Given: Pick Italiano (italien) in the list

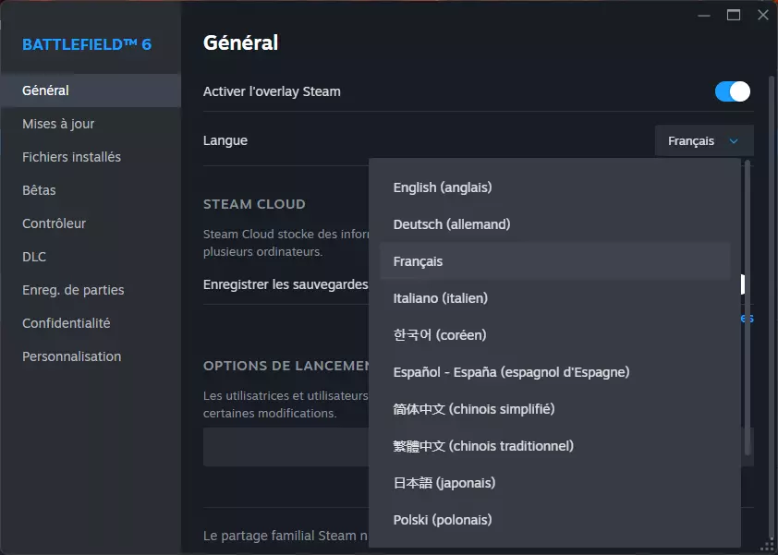Looking at the screenshot, I should (441, 298).
